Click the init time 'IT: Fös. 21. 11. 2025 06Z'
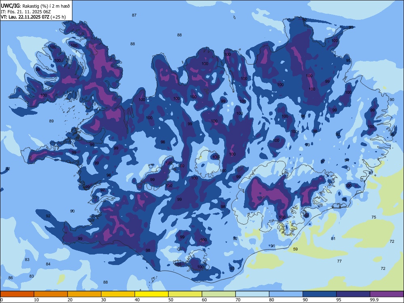The image size is (404, 303). pyautogui.click(x=26, y=12)
